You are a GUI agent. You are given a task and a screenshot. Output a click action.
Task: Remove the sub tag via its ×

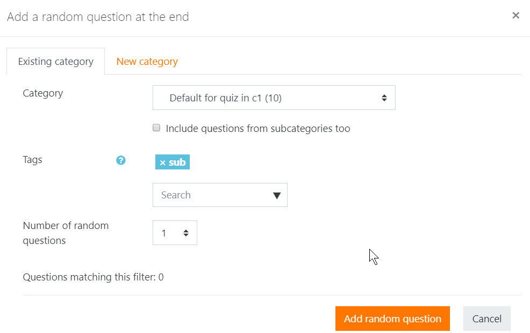point(162,163)
